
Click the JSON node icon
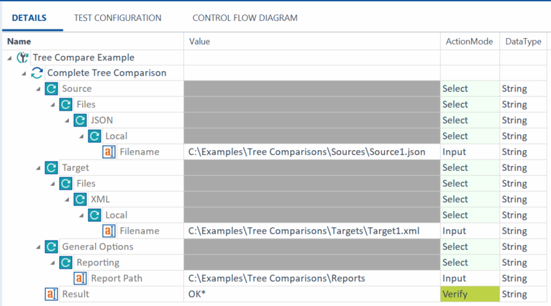pyautogui.click(x=80, y=121)
